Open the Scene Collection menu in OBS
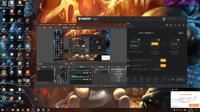 (66, 27)
